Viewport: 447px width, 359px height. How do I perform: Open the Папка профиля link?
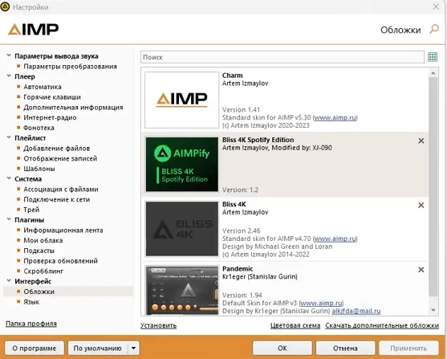pyautogui.click(x=31, y=324)
